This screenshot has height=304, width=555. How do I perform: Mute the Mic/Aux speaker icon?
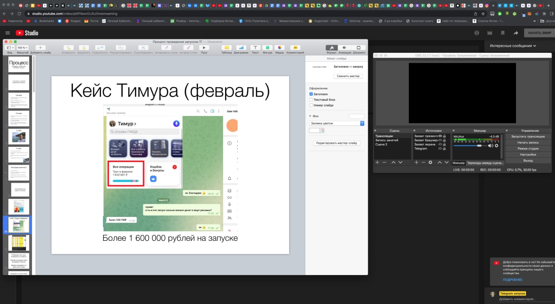(490, 146)
